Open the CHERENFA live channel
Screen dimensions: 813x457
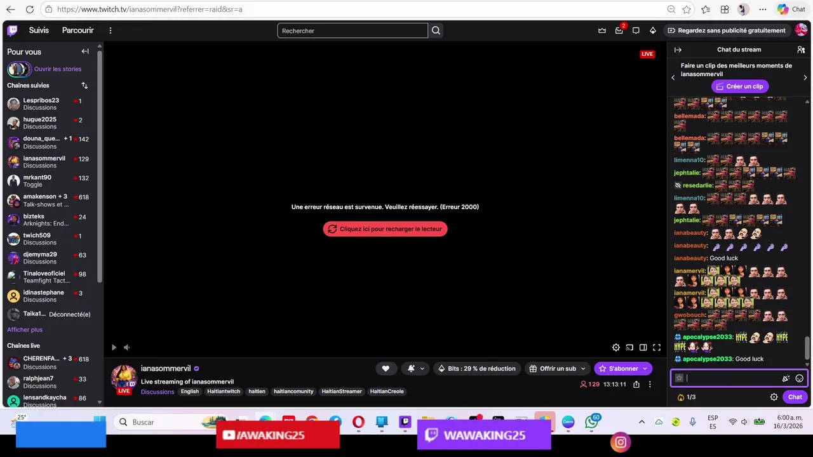pos(51,362)
